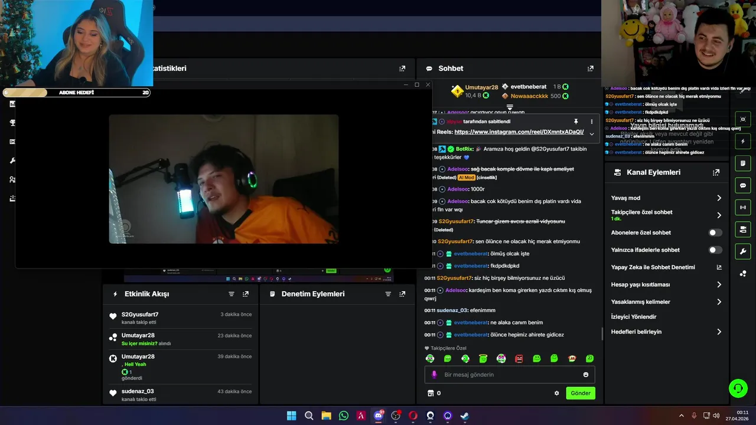Toggle Abonelere özel sohbet switch
756x425 pixels.
coord(715,233)
